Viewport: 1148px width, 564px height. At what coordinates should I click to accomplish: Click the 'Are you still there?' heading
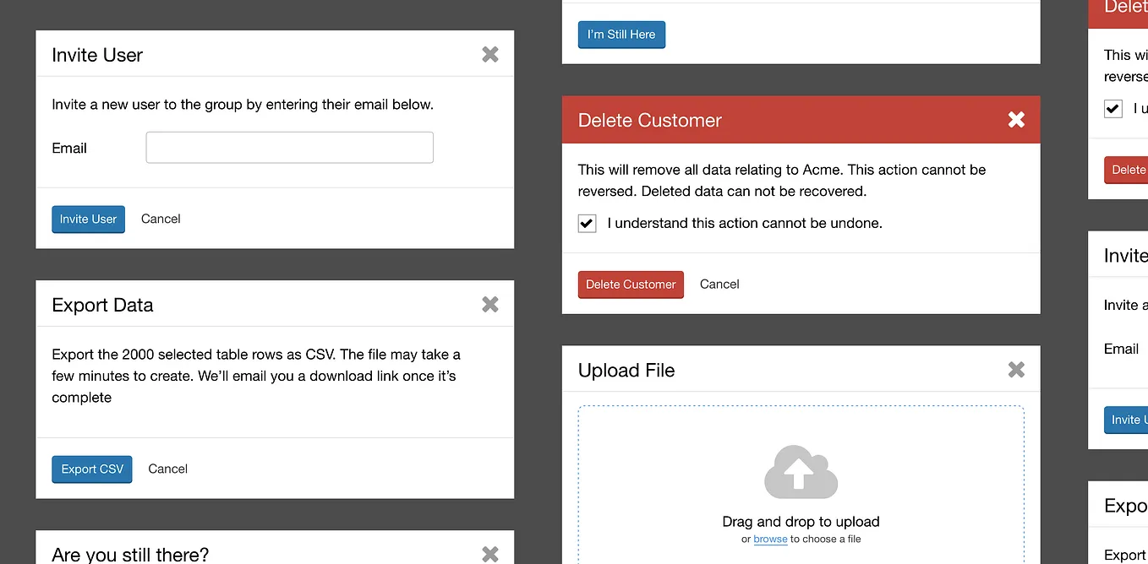click(x=130, y=554)
